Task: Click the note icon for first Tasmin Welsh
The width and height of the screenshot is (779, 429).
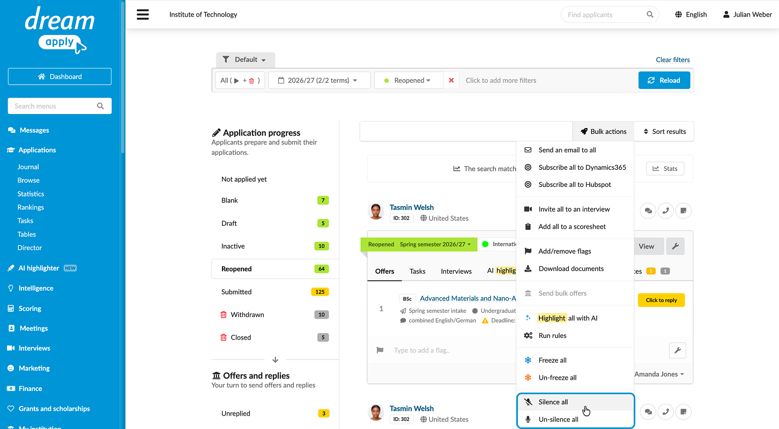Action: pyautogui.click(x=684, y=211)
